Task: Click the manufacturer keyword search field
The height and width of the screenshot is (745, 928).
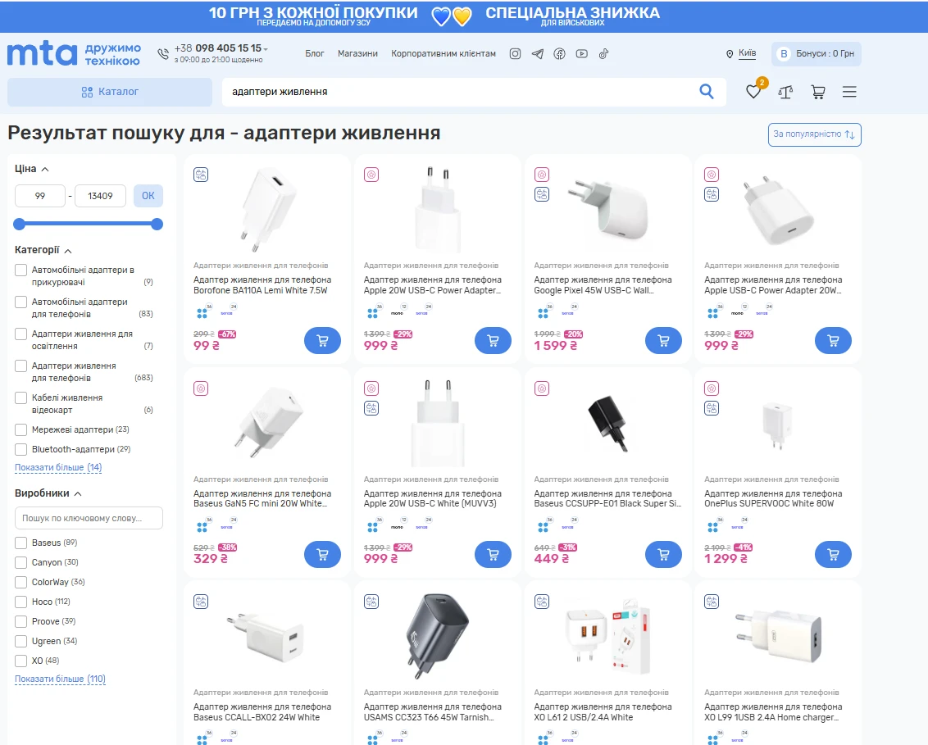Action: 89,518
